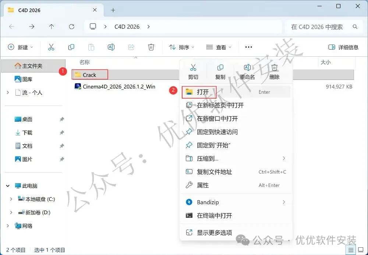Image resolution: width=368 pixels, height=255 pixels.
Task: Close the C4D 2026 tab
Action: click(x=95, y=10)
